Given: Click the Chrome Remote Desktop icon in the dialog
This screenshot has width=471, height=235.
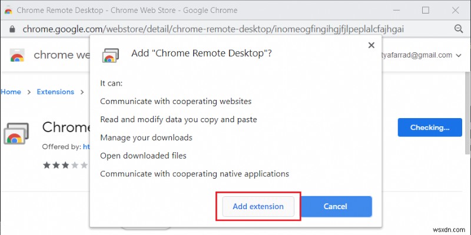Looking at the screenshot, I should tap(109, 54).
